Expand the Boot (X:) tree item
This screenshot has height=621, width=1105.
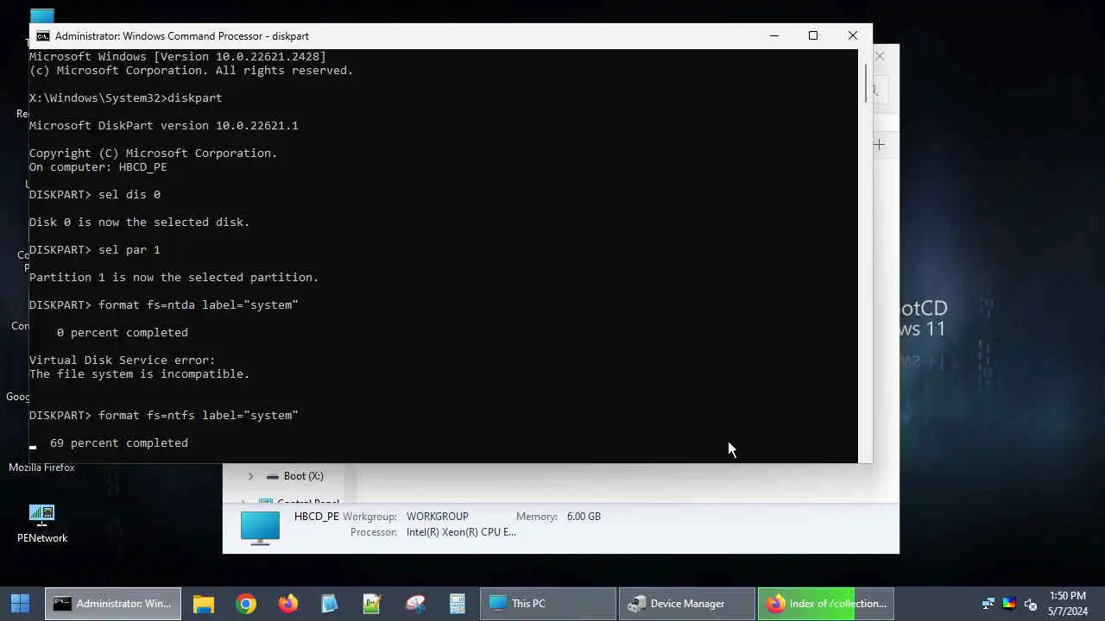(250, 476)
